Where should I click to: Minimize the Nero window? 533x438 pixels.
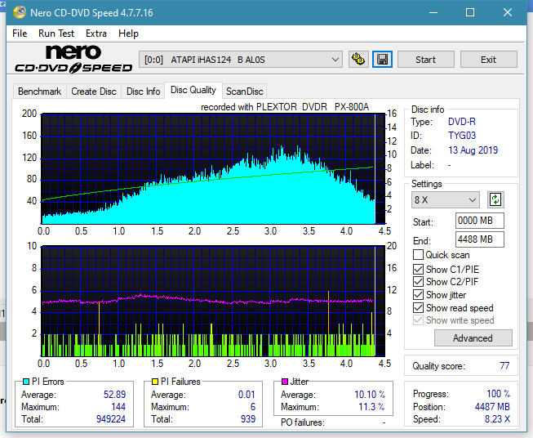(433, 12)
